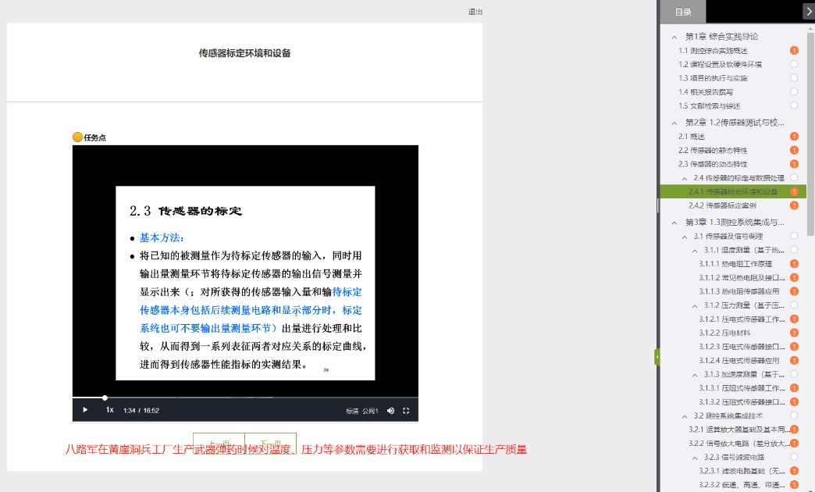Collapse 第1章 综合实践导论 chapter
Viewport: 815px width, 492px height.
pos(674,37)
